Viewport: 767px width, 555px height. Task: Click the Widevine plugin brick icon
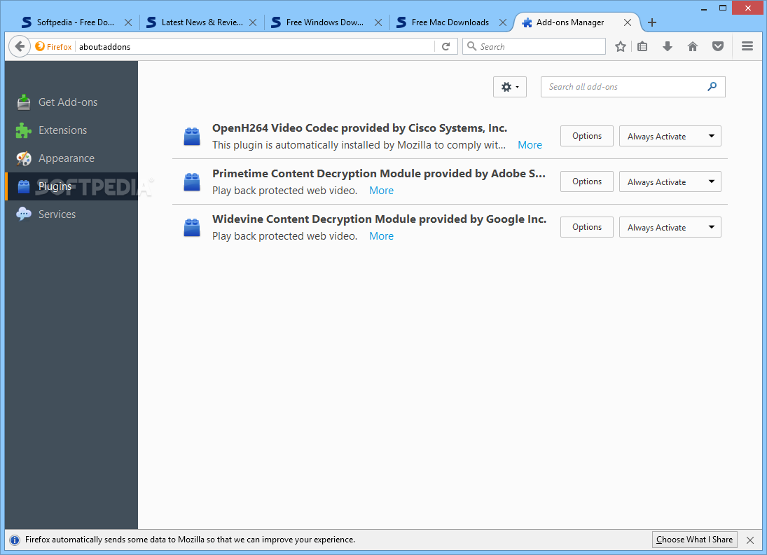click(192, 227)
